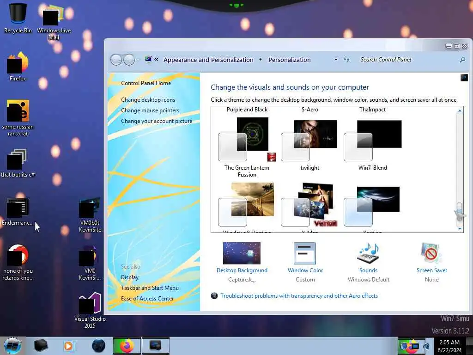Troubleshoot problems with transparency link
This screenshot has width=473, height=355.
[299, 296]
